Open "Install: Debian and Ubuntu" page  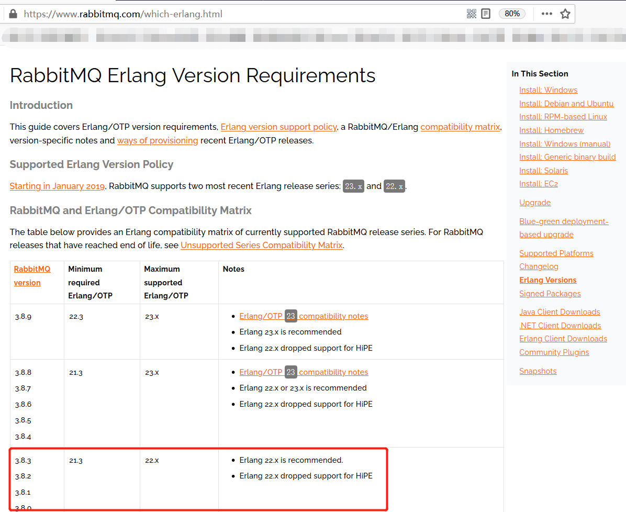click(x=566, y=103)
